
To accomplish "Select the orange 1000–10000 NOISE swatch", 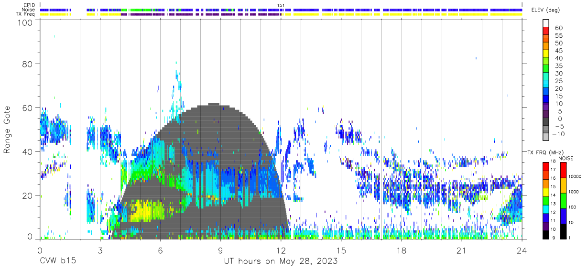I will (x=563, y=185).
